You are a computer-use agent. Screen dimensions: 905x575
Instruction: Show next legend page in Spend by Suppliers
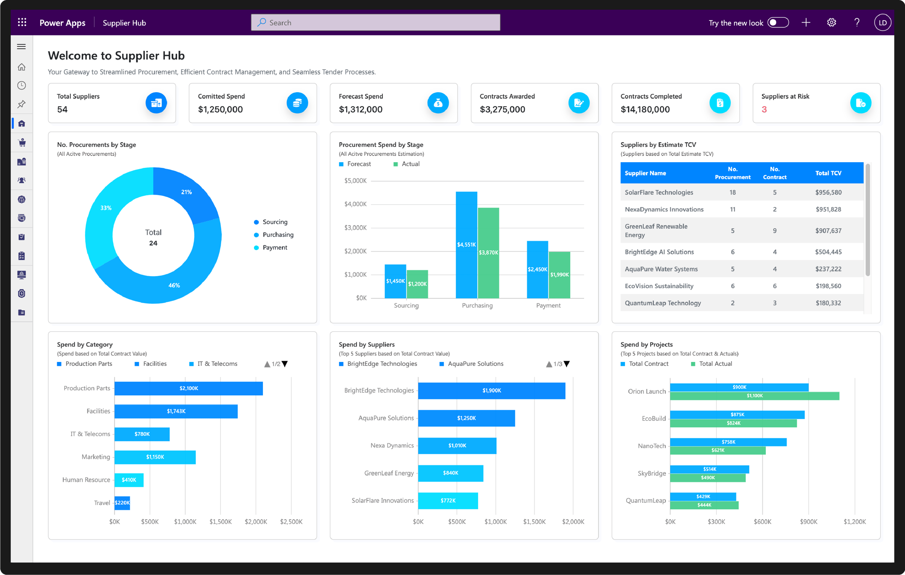pyautogui.click(x=567, y=364)
